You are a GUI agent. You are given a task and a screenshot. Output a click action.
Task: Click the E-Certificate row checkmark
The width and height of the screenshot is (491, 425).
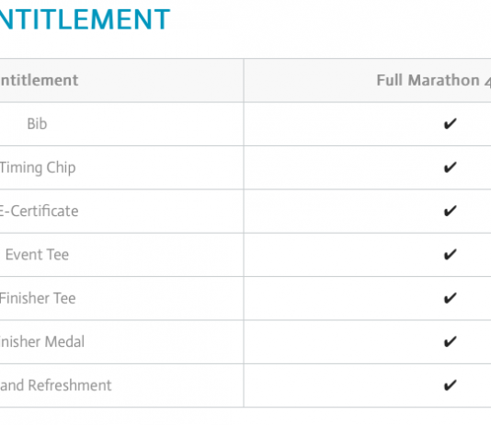[x=450, y=211]
